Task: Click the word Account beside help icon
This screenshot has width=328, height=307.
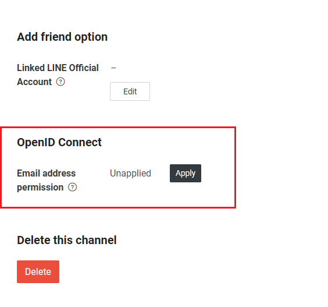Action: tap(34, 82)
